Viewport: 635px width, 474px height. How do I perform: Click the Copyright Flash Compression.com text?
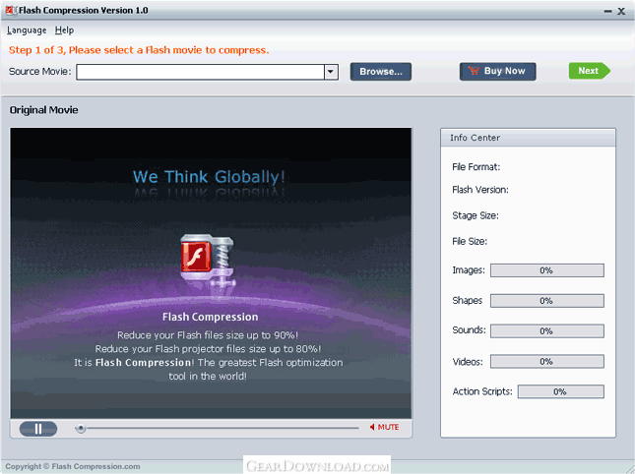pos(73,467)
